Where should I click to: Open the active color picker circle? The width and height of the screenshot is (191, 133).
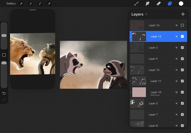(x=181, y=4)
